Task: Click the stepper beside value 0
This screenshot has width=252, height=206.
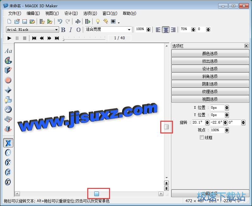Action: pos(208,29)
